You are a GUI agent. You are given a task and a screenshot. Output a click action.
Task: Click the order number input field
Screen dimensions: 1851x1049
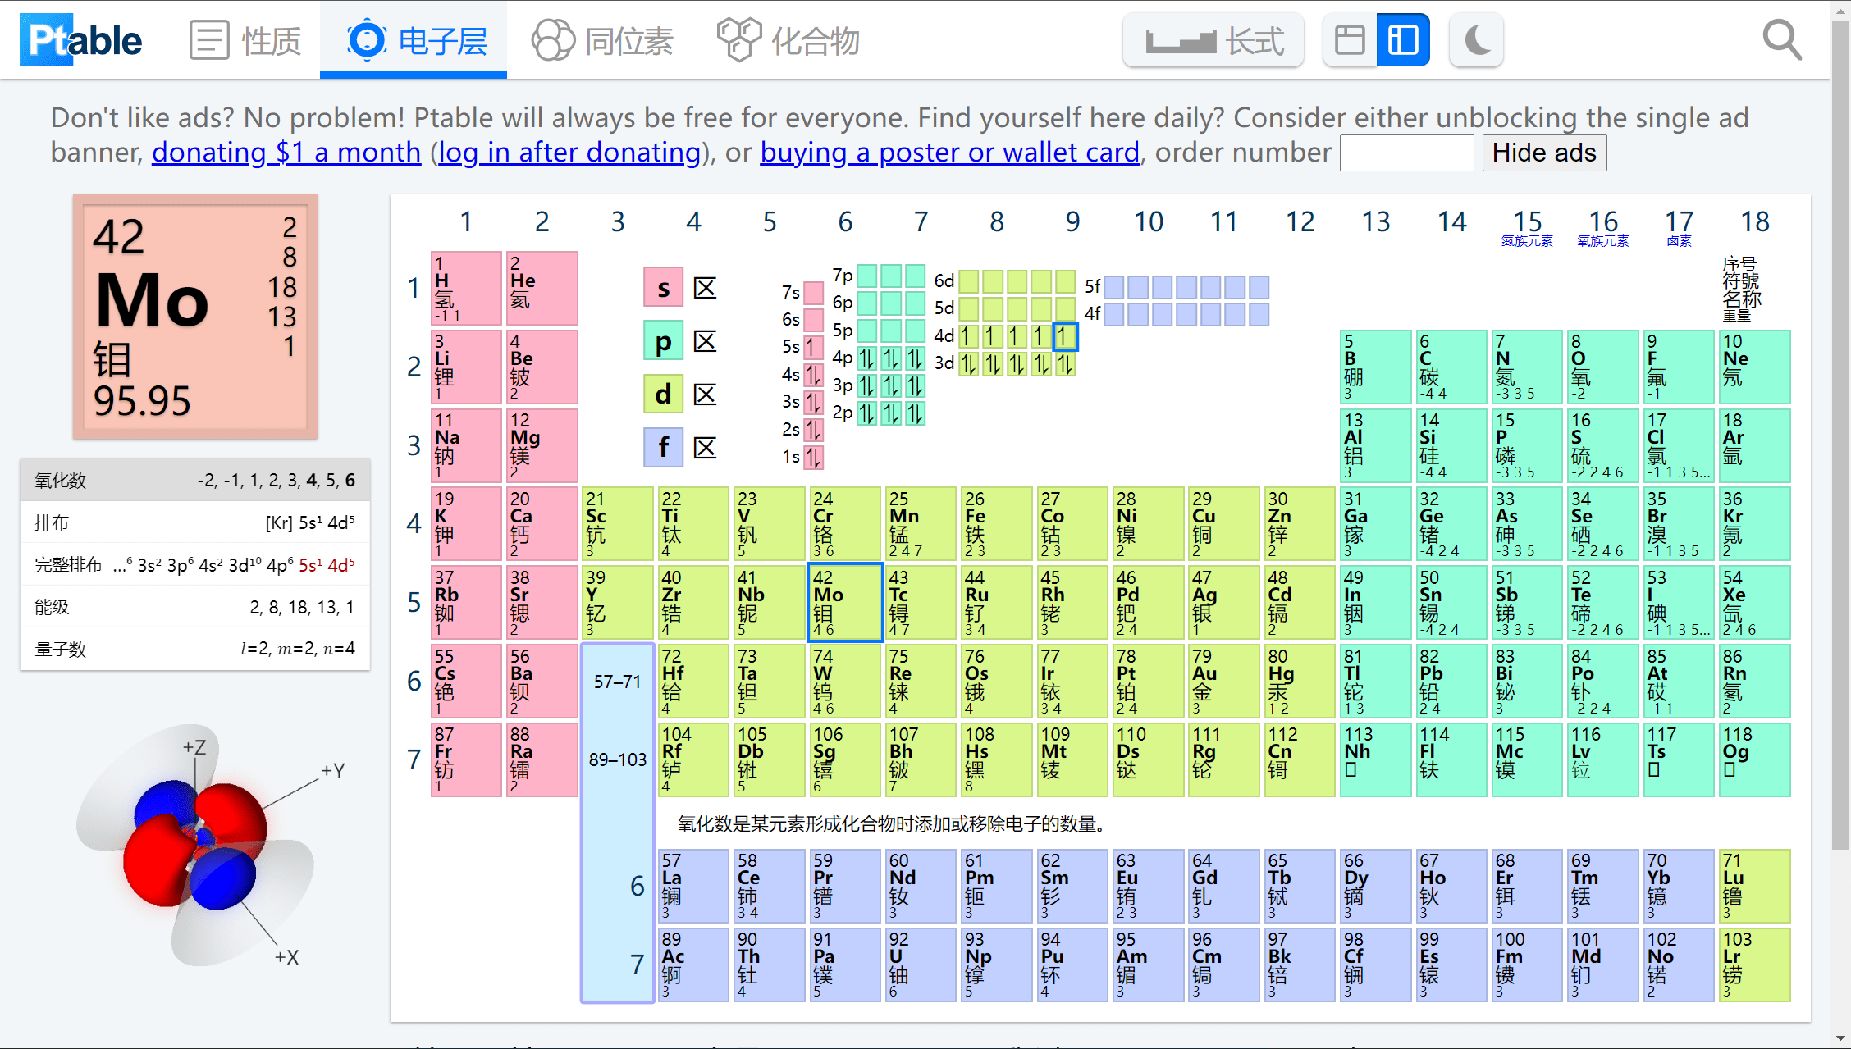pos(1405,152)
